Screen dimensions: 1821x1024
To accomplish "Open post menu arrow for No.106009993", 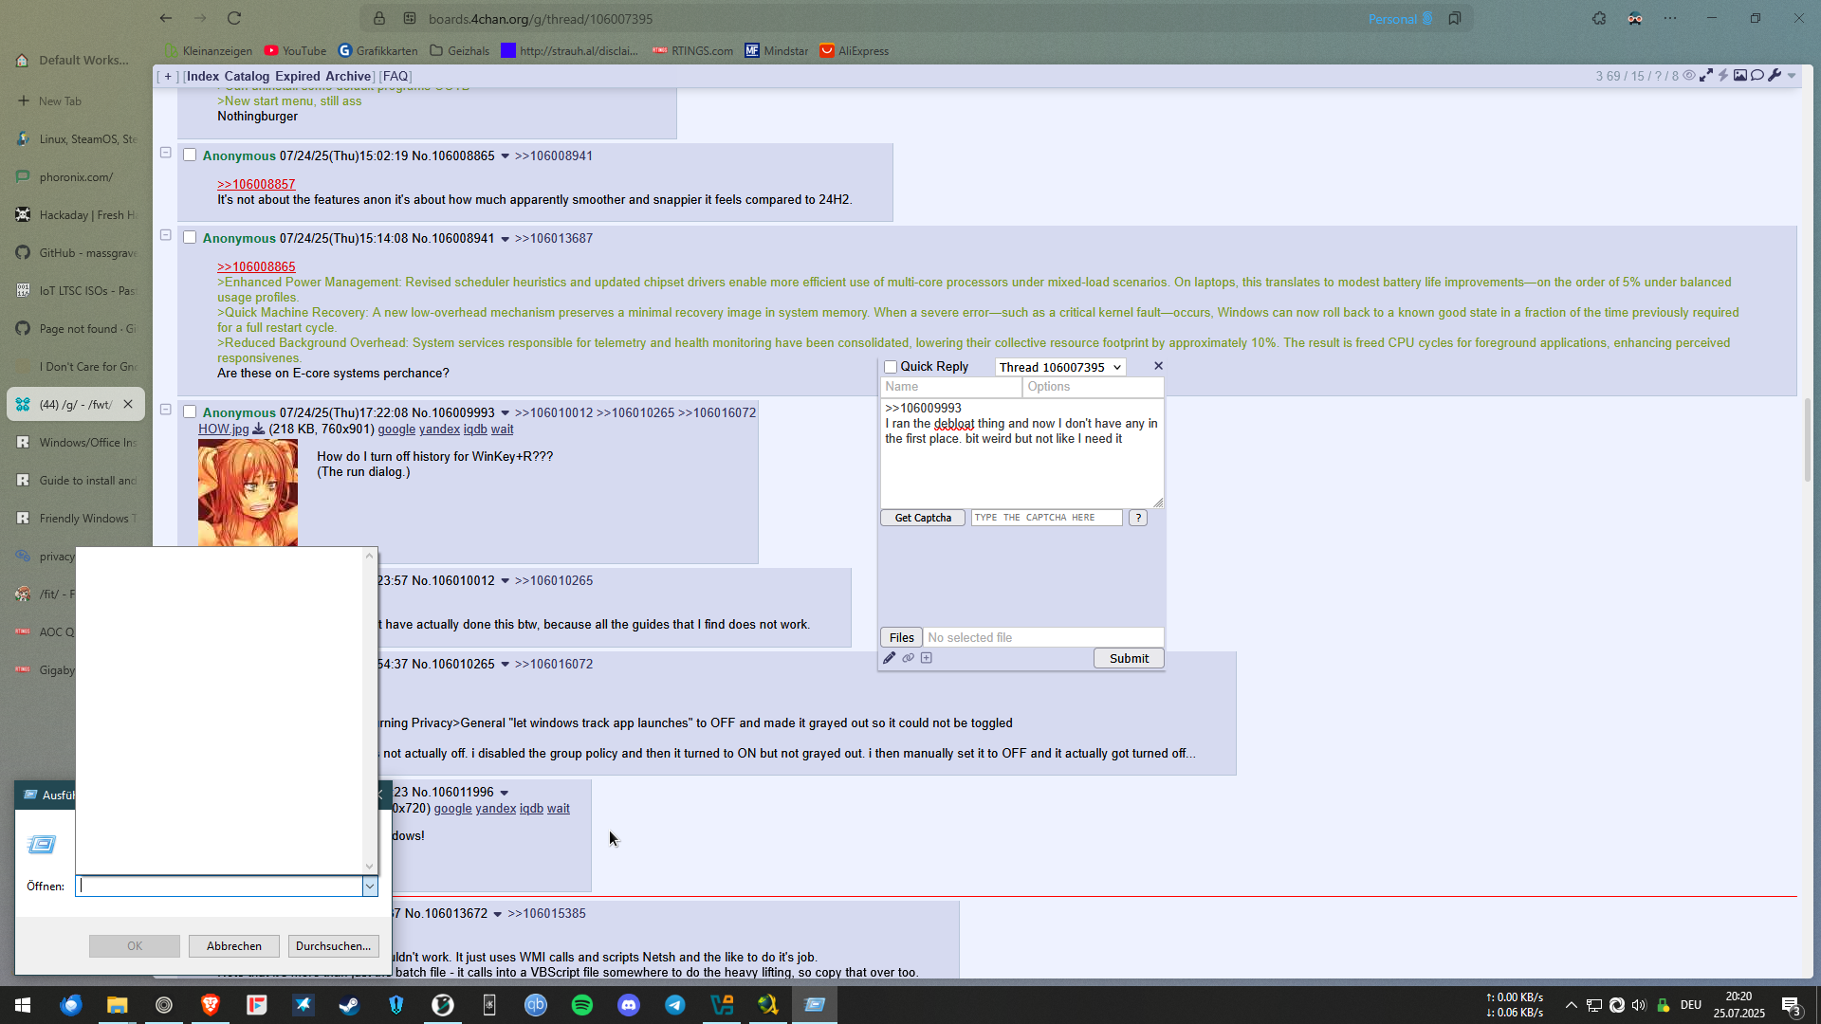I will (x=505, y=413).
